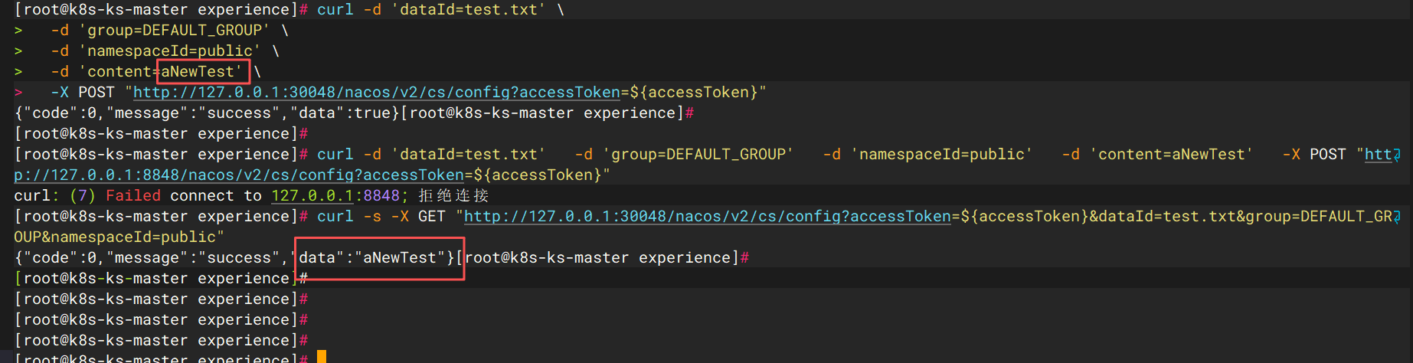Click the red "Failed" word in curl error
The width and height of the screenshot is (1413, 363).
(x=133, y=196)
